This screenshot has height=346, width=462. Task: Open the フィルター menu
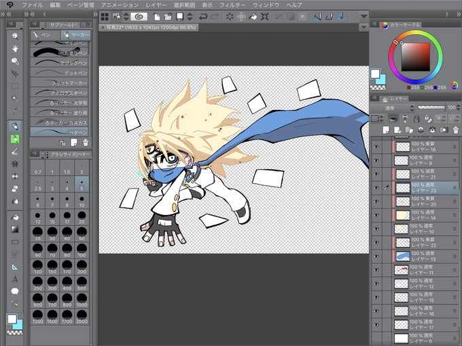232,5
